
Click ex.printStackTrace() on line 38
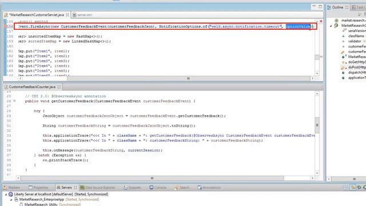[x=65, y=160]
